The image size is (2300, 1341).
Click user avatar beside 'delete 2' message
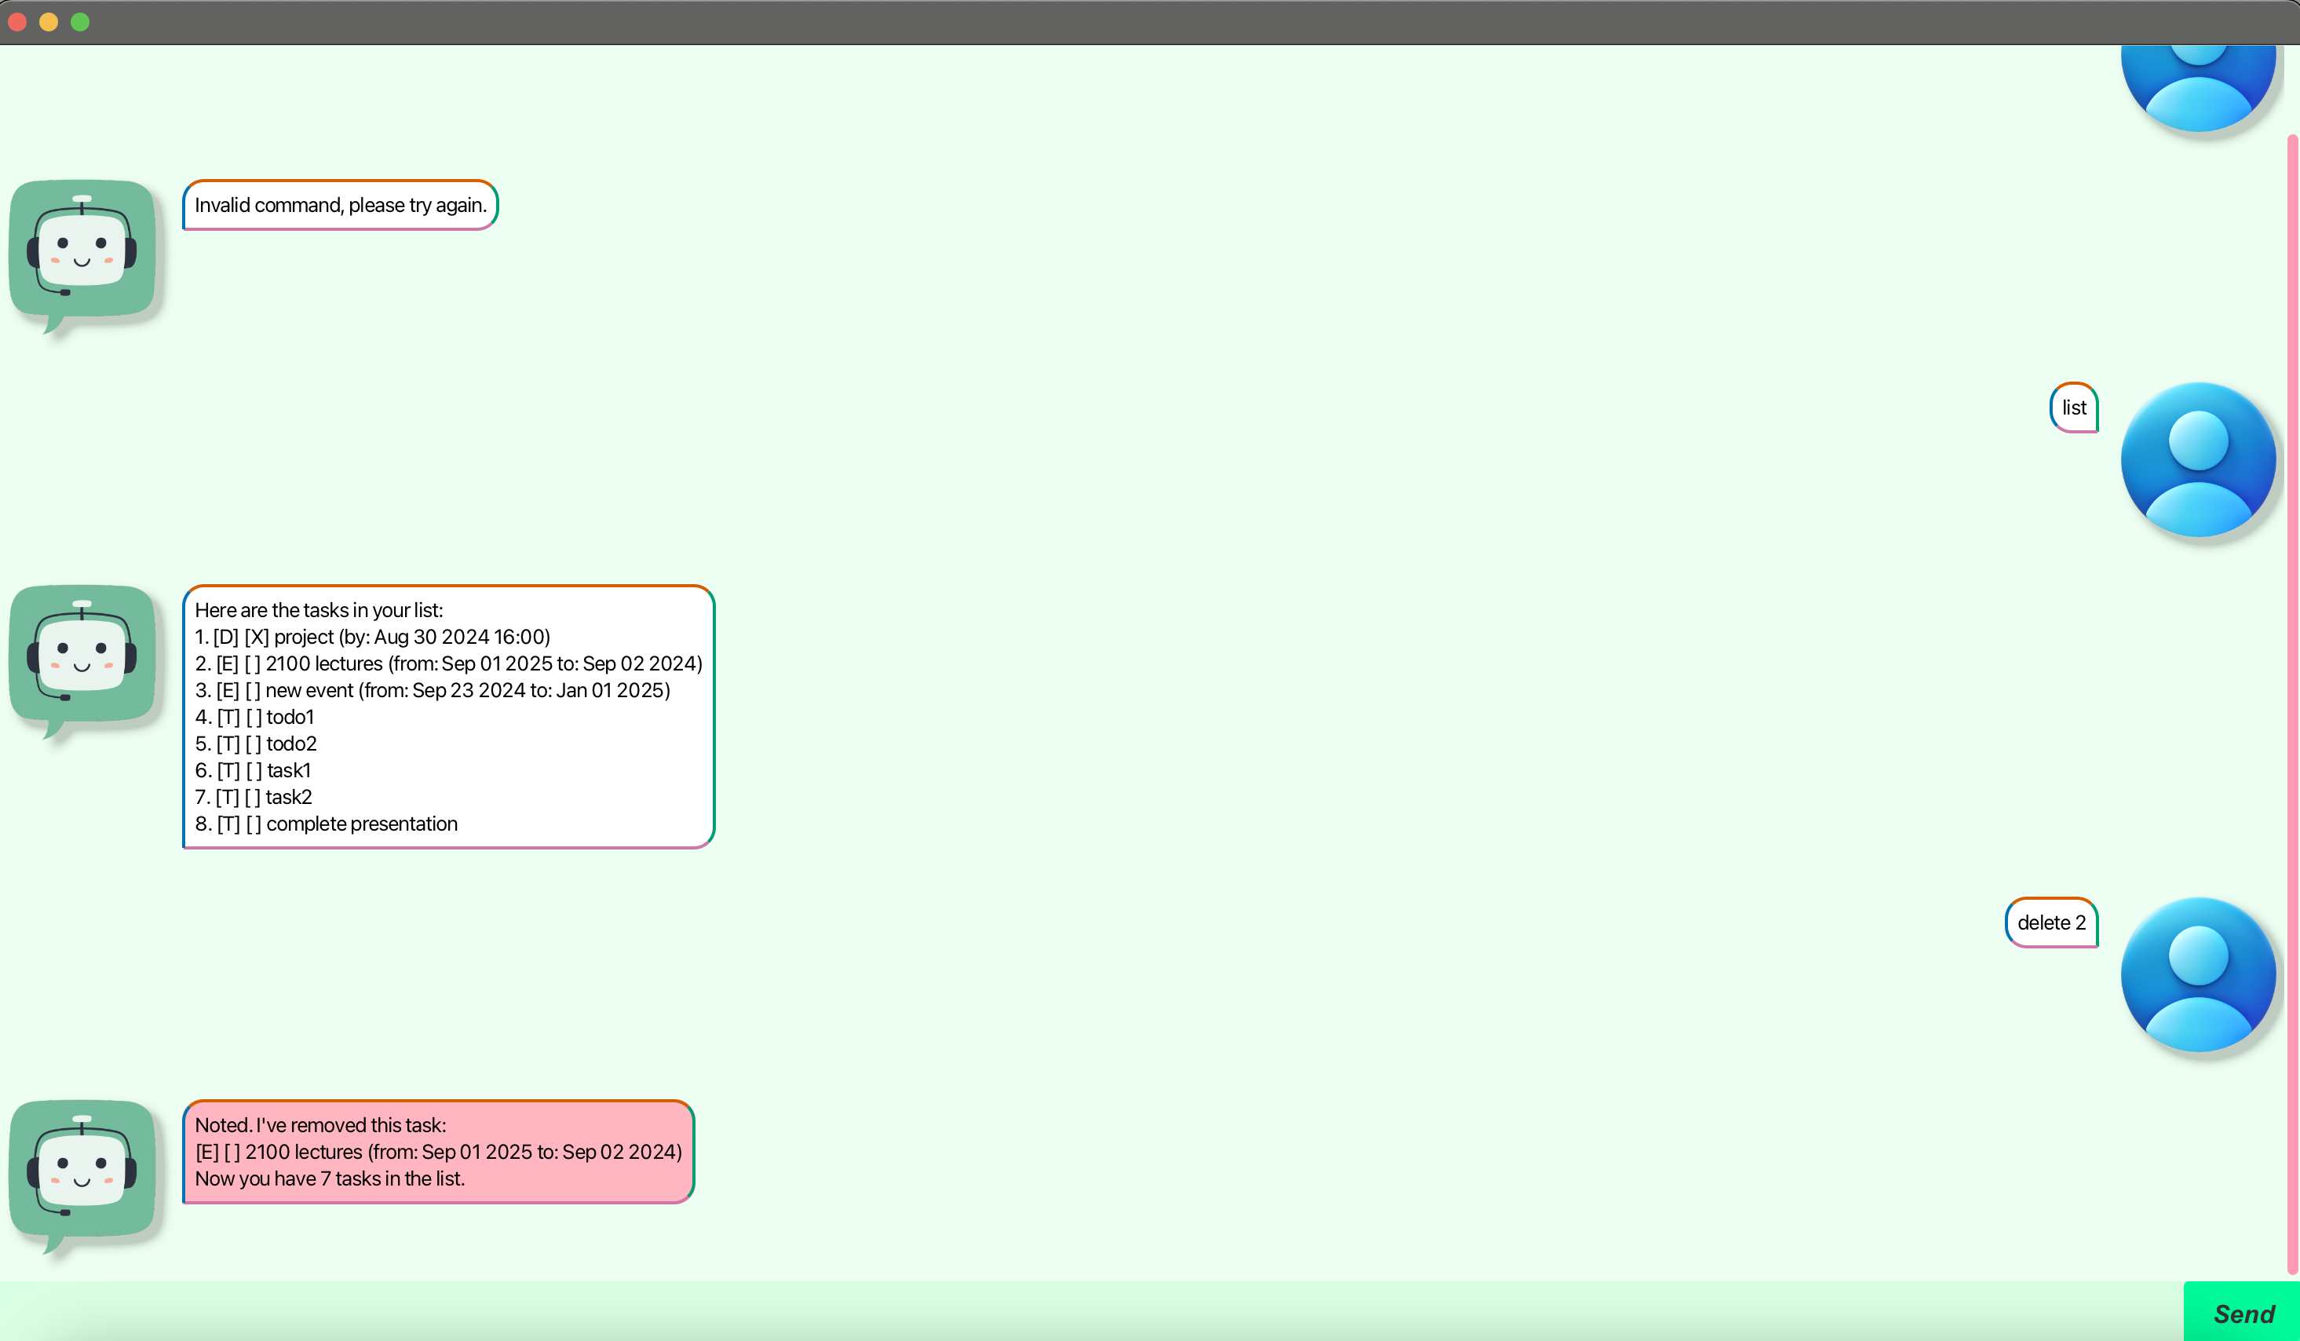(2198, 974)
